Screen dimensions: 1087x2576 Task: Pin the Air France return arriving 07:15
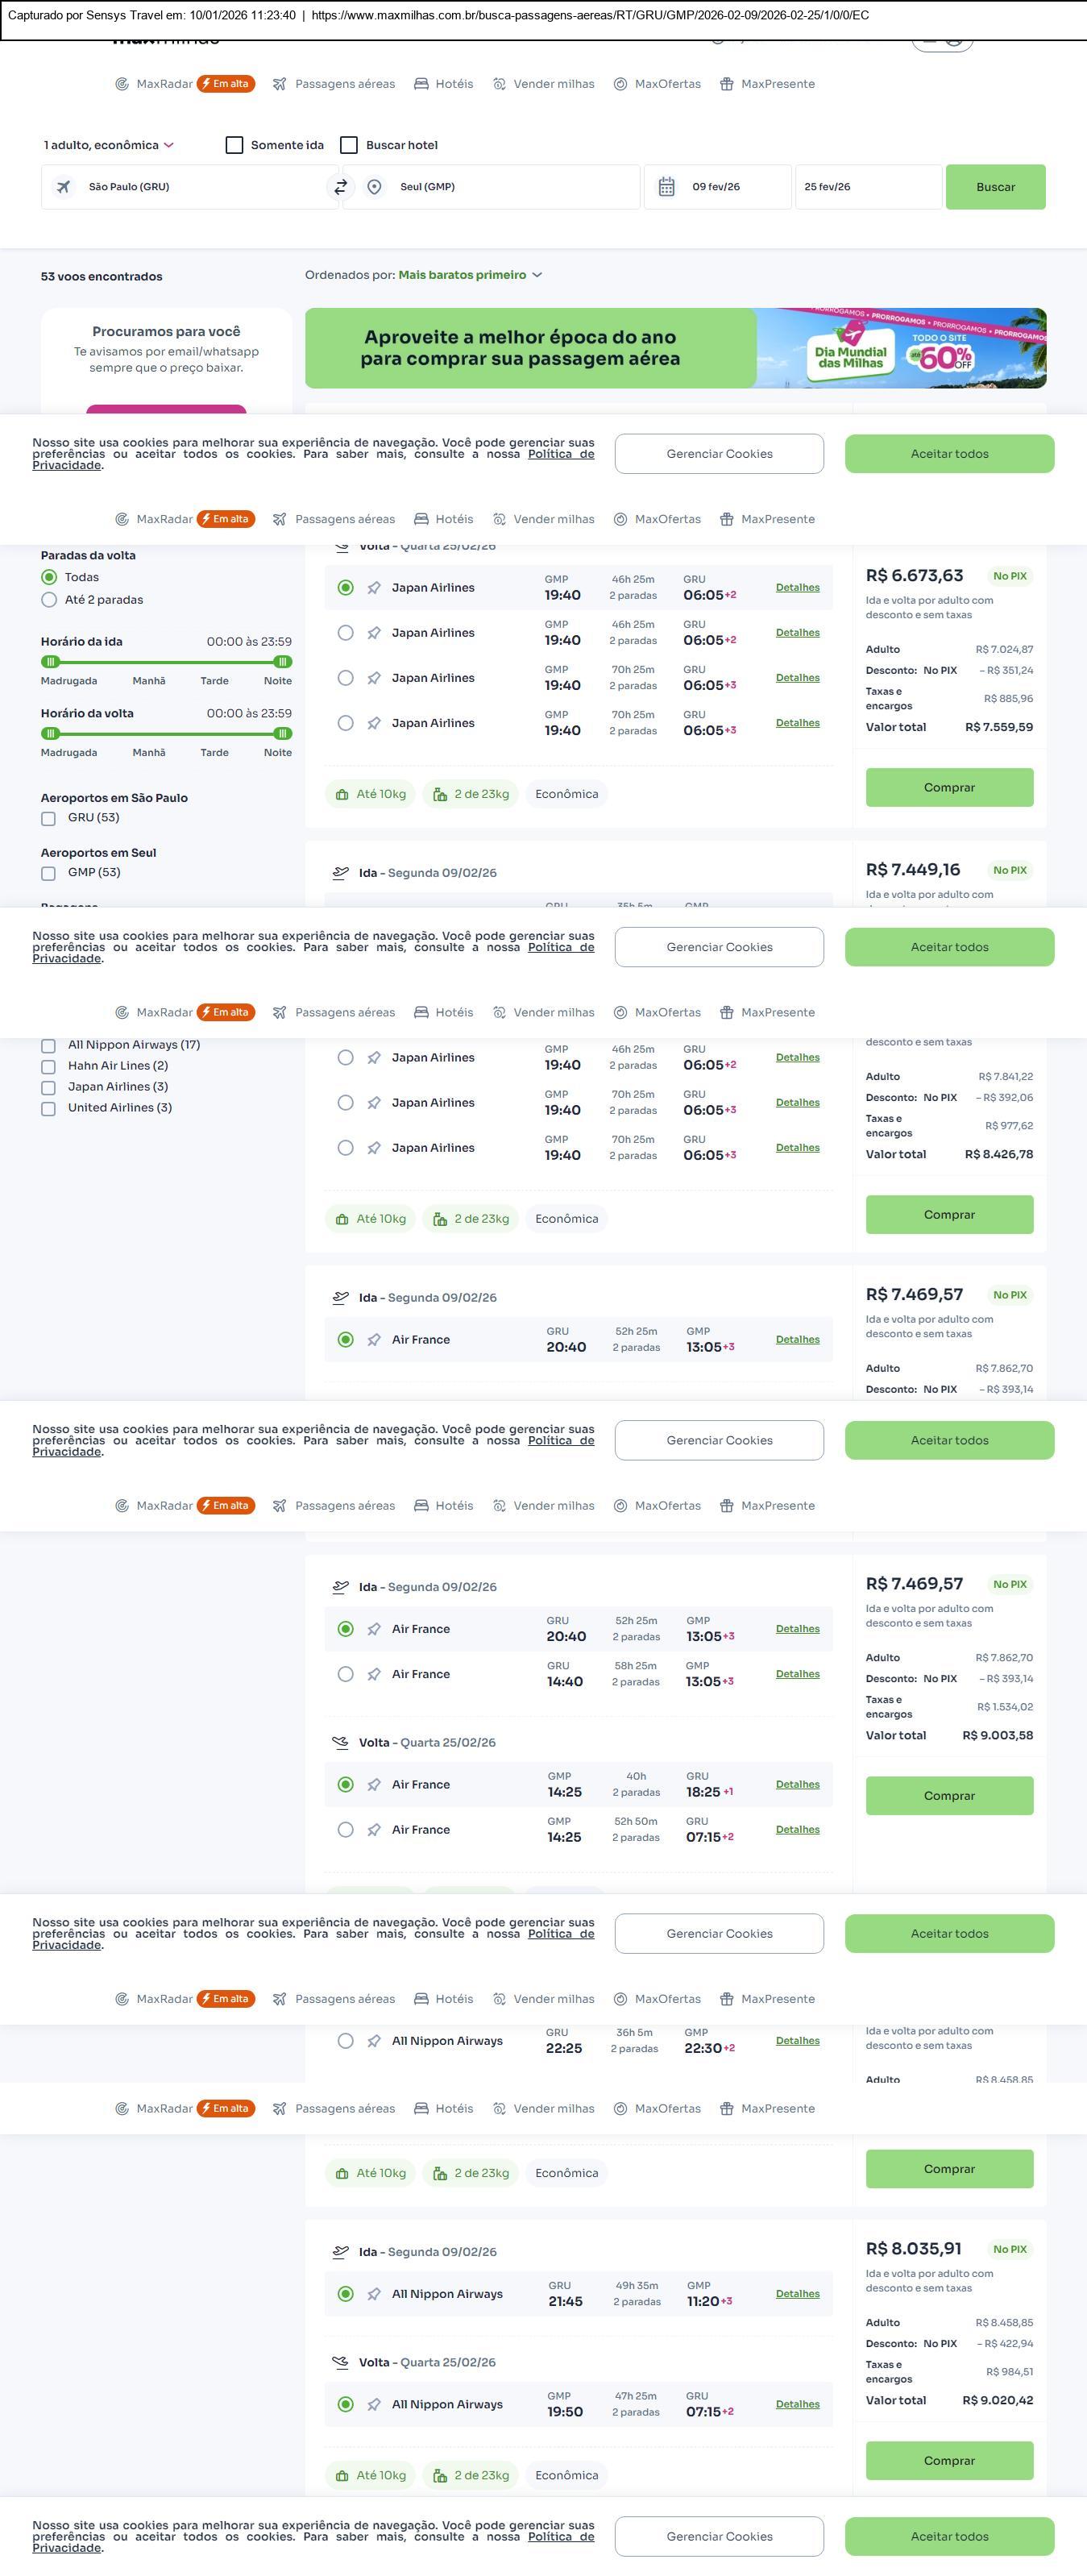coord(374,1829)
